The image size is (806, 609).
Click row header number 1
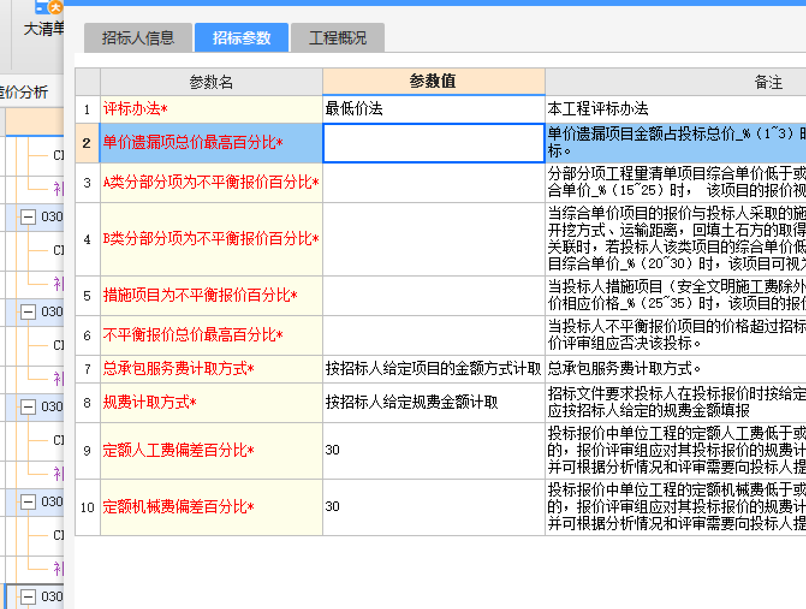(88, 109)
